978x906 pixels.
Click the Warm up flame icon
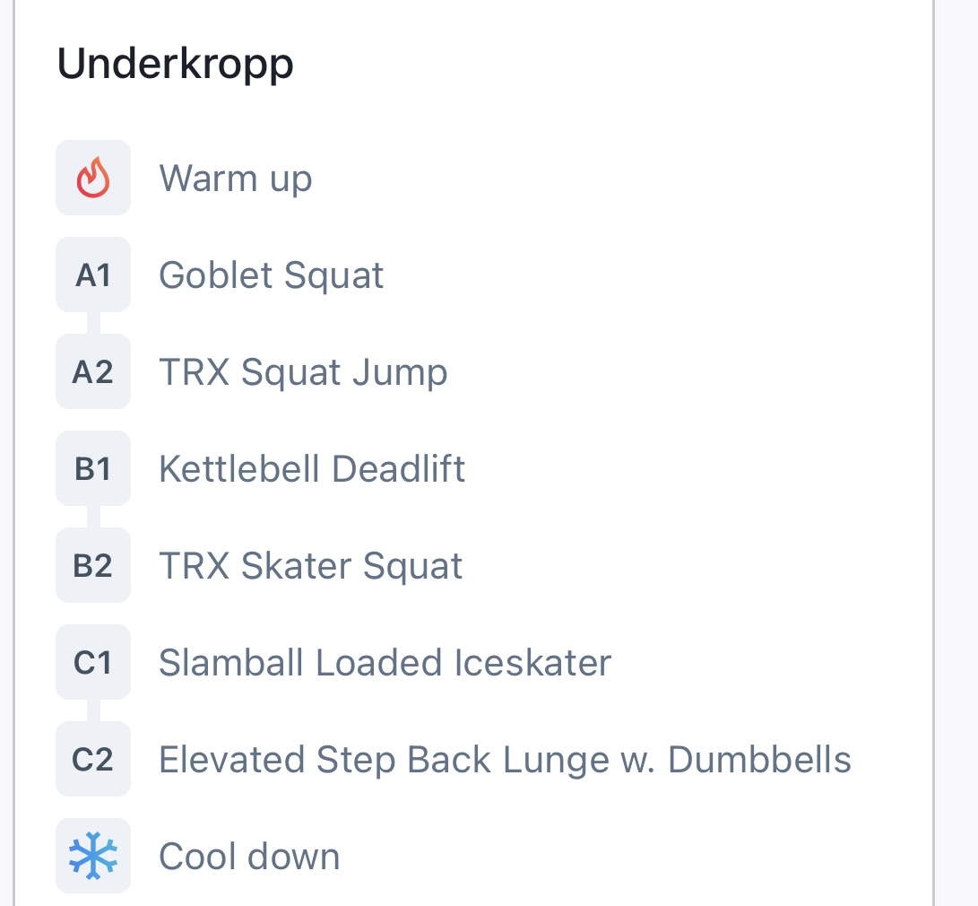[93, 178]
